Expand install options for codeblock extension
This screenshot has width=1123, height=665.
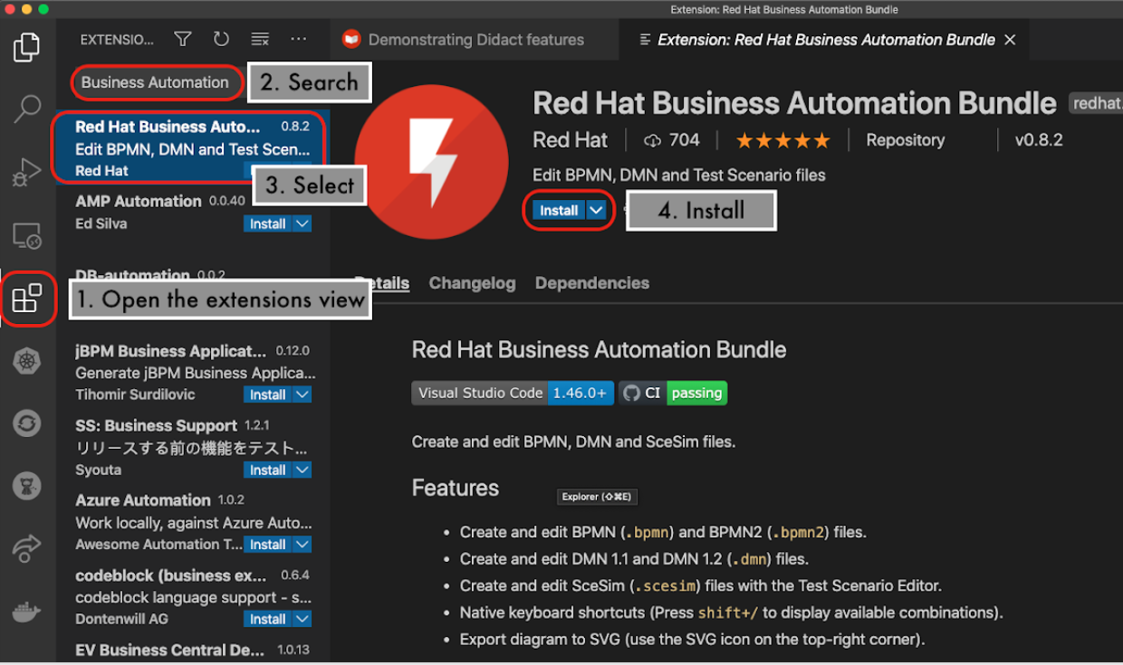click(x=302, y=619)
